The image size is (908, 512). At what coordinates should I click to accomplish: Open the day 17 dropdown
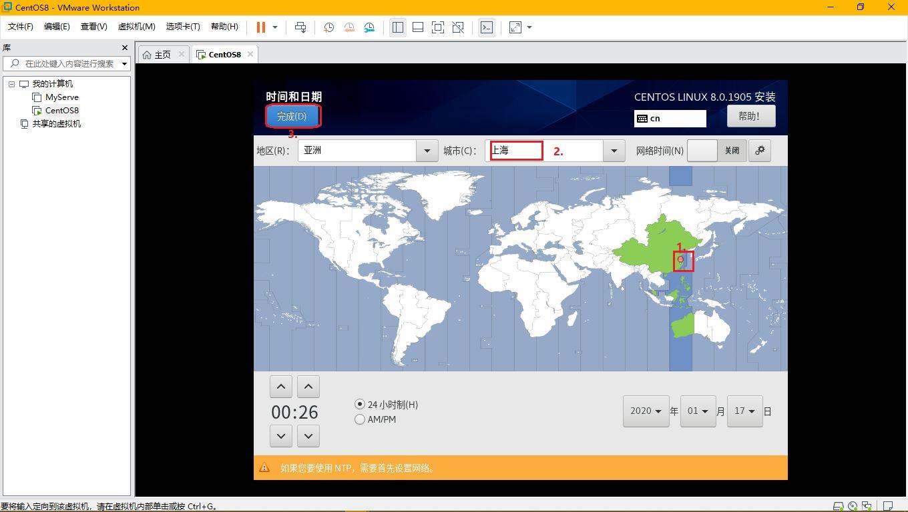744,411
